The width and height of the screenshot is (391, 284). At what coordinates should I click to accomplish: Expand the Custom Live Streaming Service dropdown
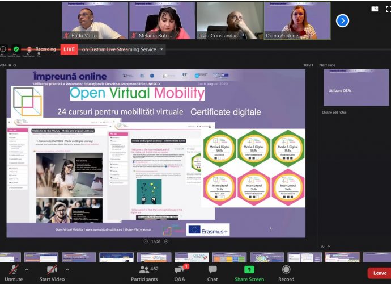pos(161,49)
